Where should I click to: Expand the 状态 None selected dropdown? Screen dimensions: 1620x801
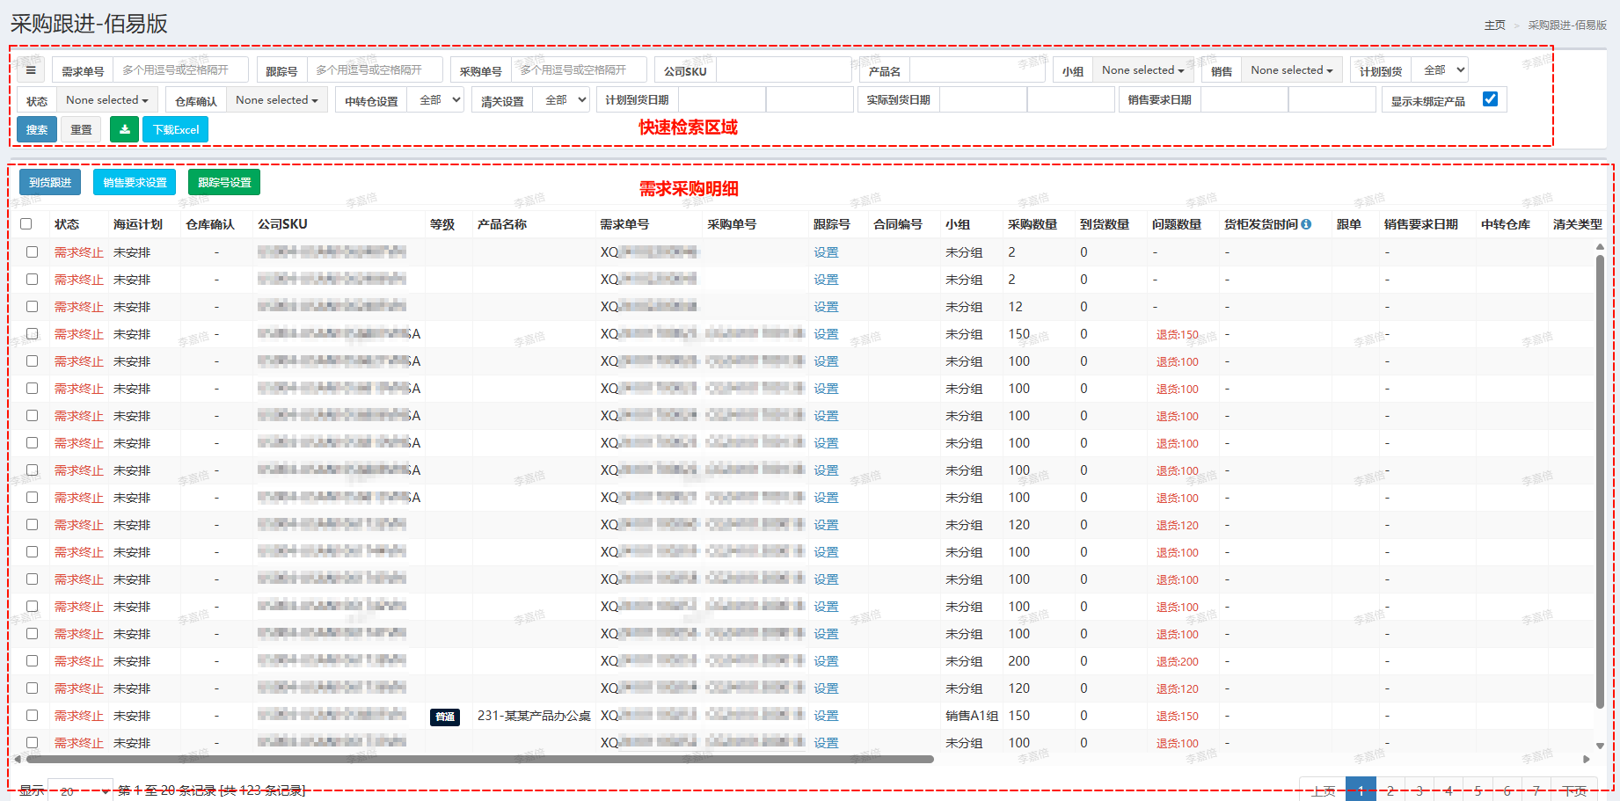pyautogui.click(x=107, y=100)
